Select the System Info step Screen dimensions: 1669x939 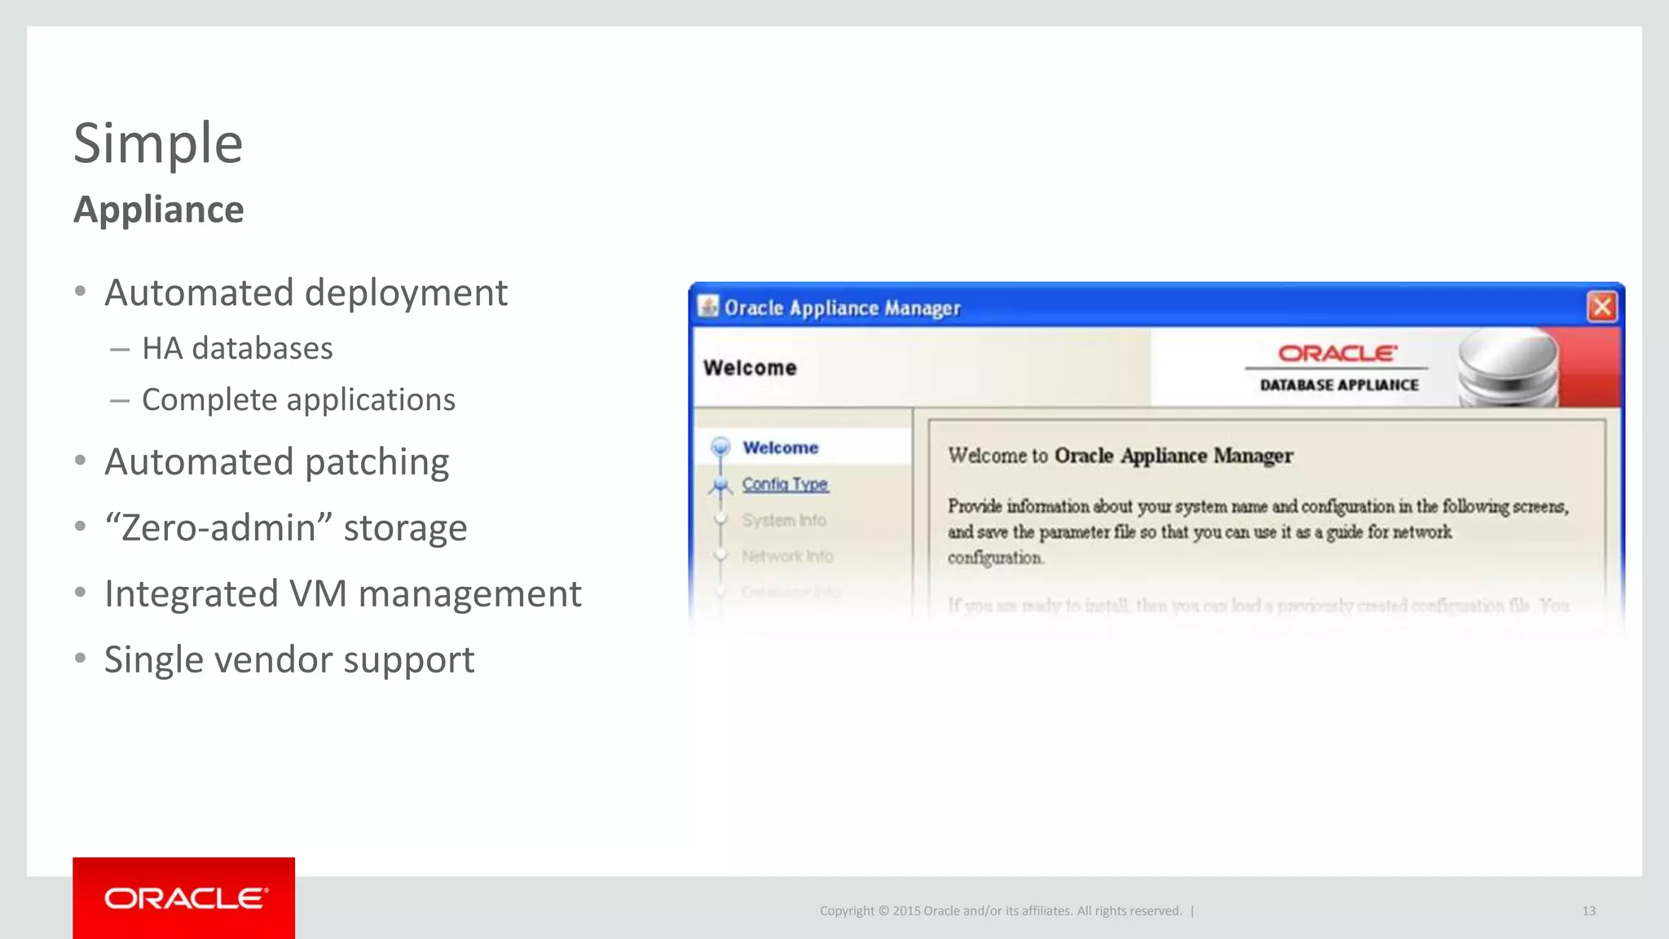[x=783, y=520]
